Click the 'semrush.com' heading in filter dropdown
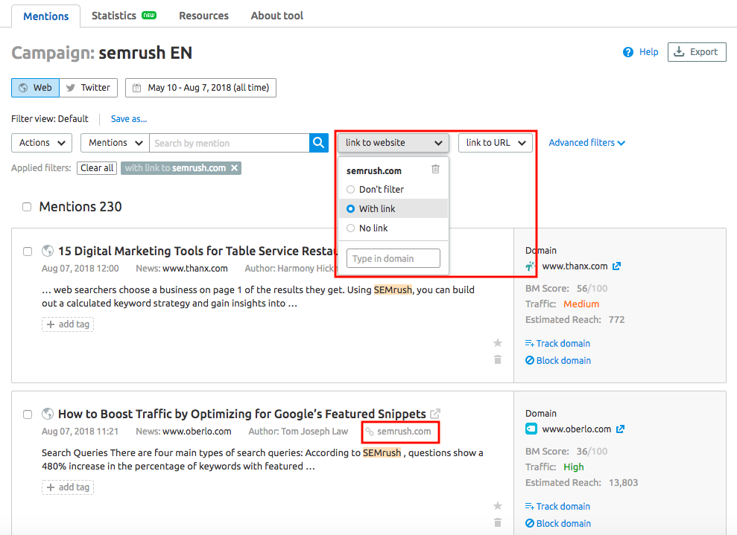Viewport: 737px width, 535px height. click(x=374, y=171)
